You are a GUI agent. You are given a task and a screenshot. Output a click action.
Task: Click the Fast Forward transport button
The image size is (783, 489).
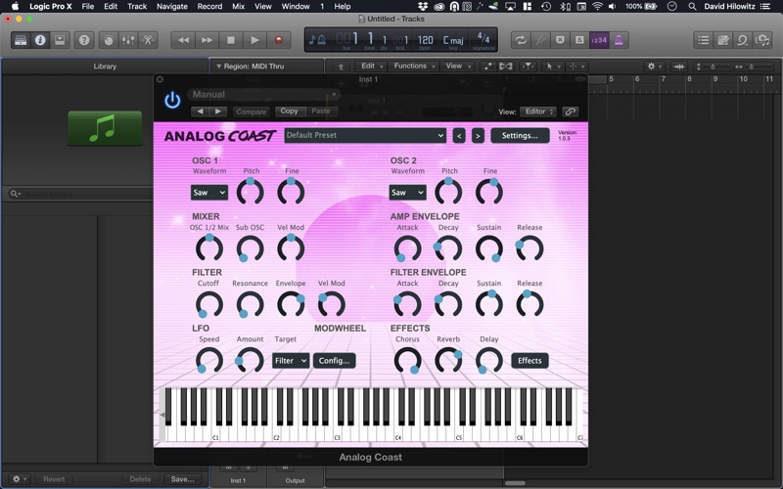(207, 40)
